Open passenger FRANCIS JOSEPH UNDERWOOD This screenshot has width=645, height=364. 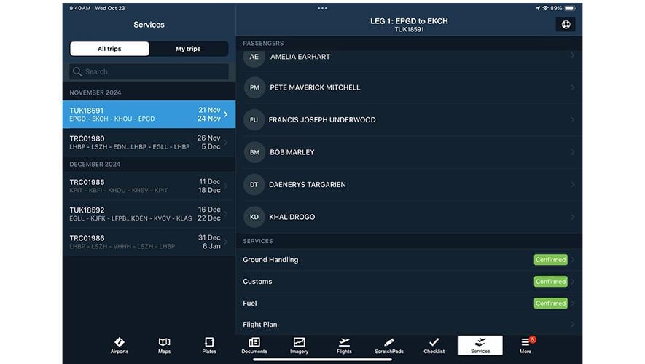[410, 120]
